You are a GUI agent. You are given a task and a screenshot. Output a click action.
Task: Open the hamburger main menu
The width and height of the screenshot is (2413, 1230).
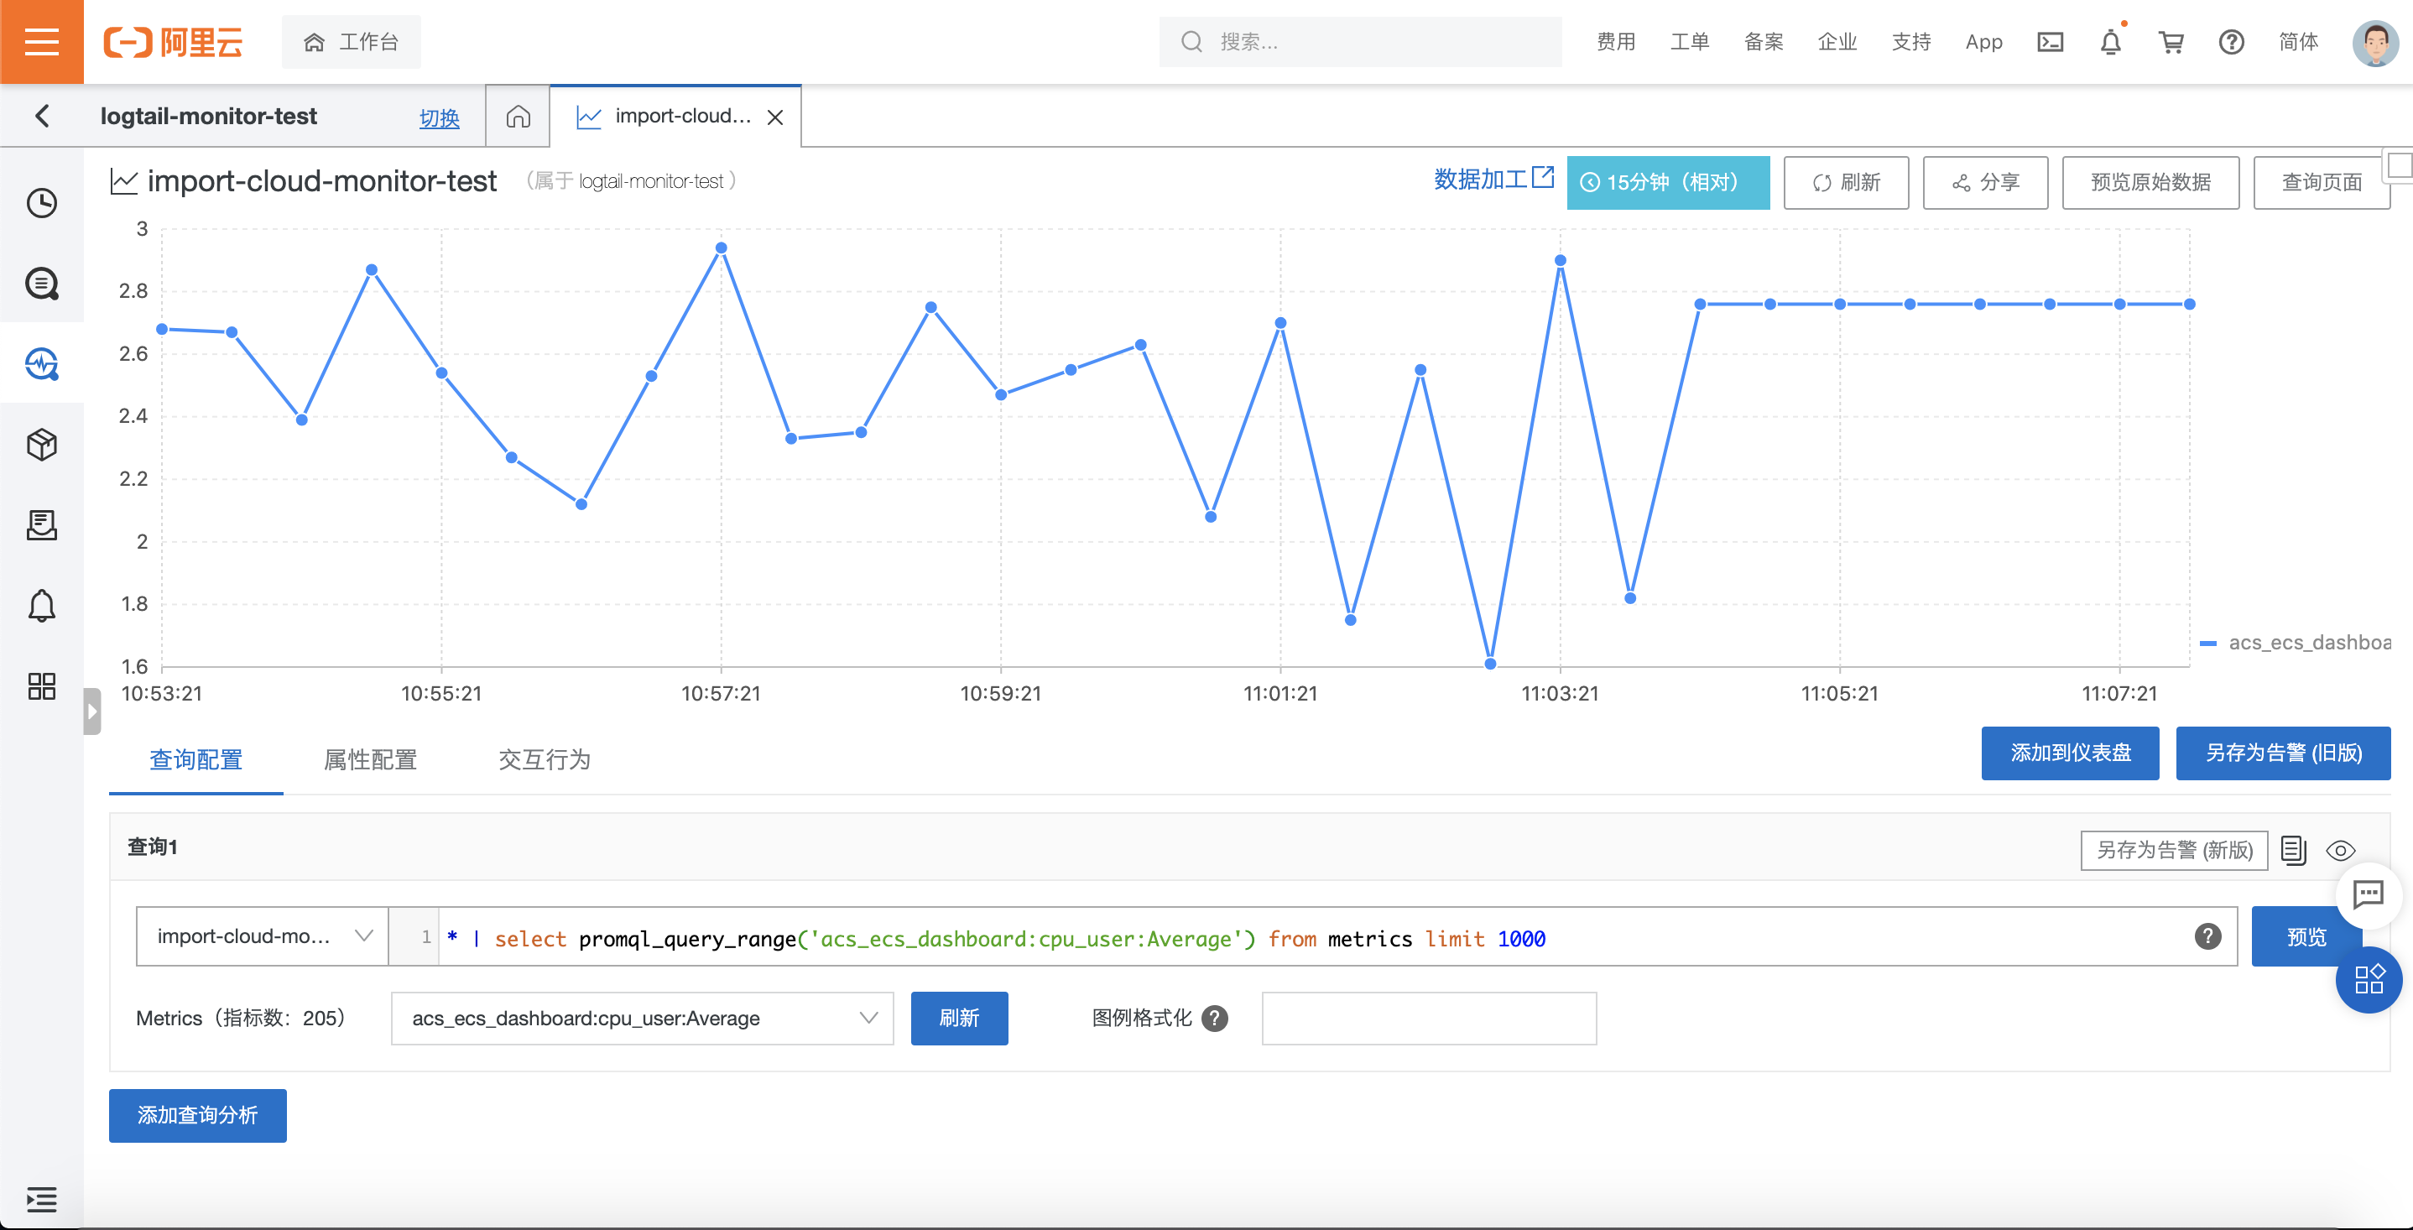(41, 41)
